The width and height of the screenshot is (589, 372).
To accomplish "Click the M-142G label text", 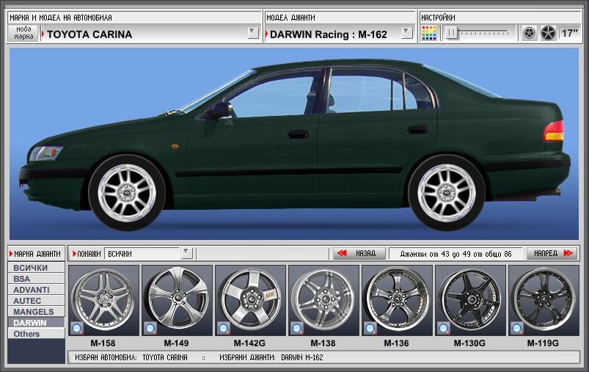I will click(249, 343).
